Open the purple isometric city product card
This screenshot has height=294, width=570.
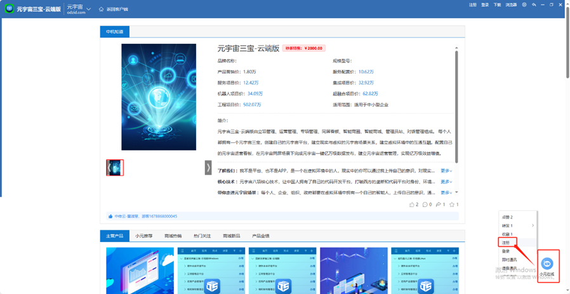(x=354, y=271)
